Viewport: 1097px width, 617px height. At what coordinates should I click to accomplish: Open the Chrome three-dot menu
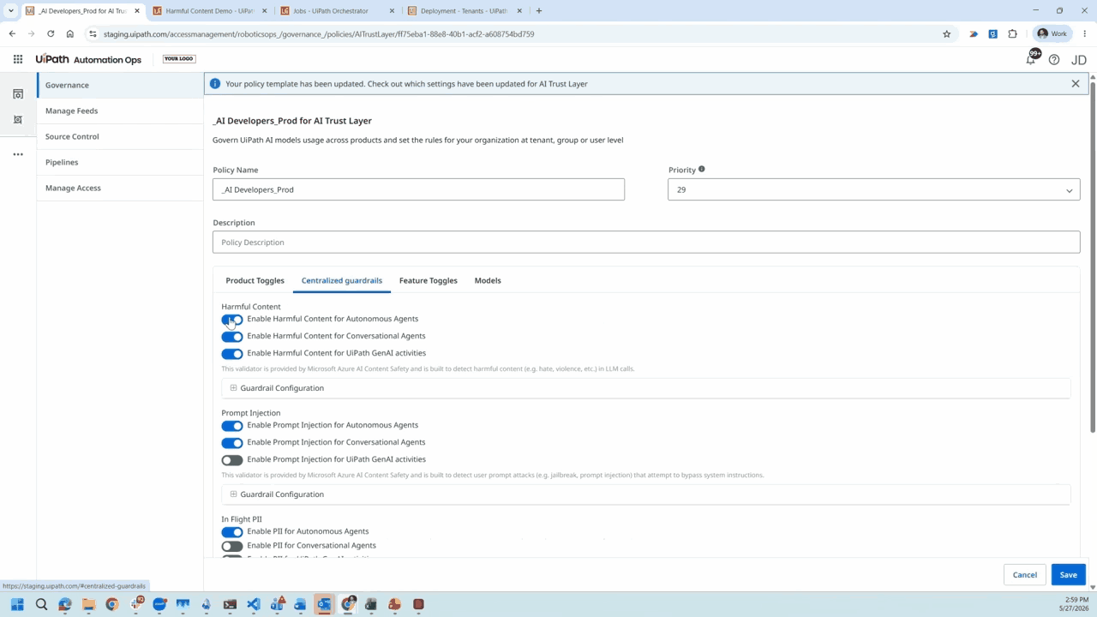point(1085,34)
